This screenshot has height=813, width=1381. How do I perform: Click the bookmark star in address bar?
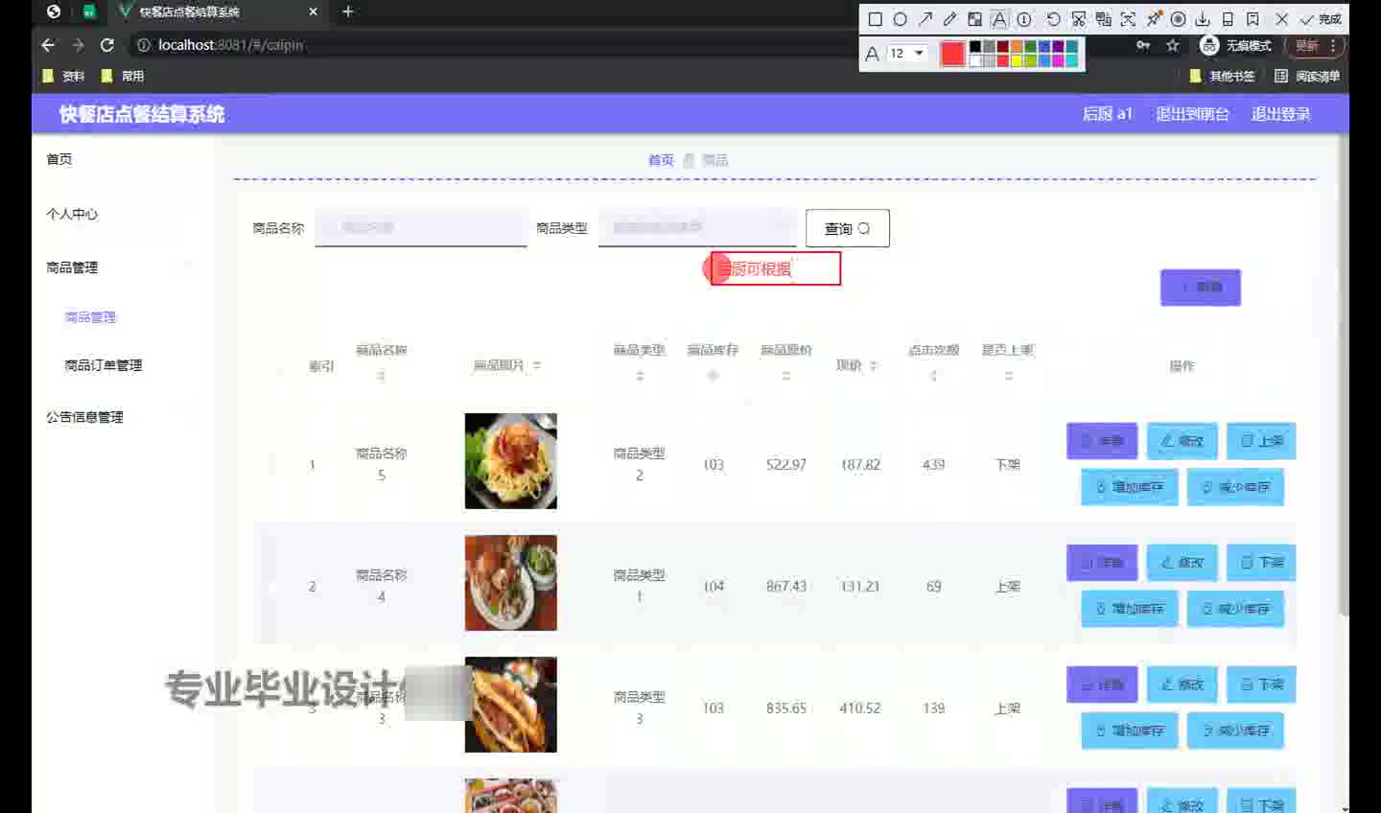1172,45
